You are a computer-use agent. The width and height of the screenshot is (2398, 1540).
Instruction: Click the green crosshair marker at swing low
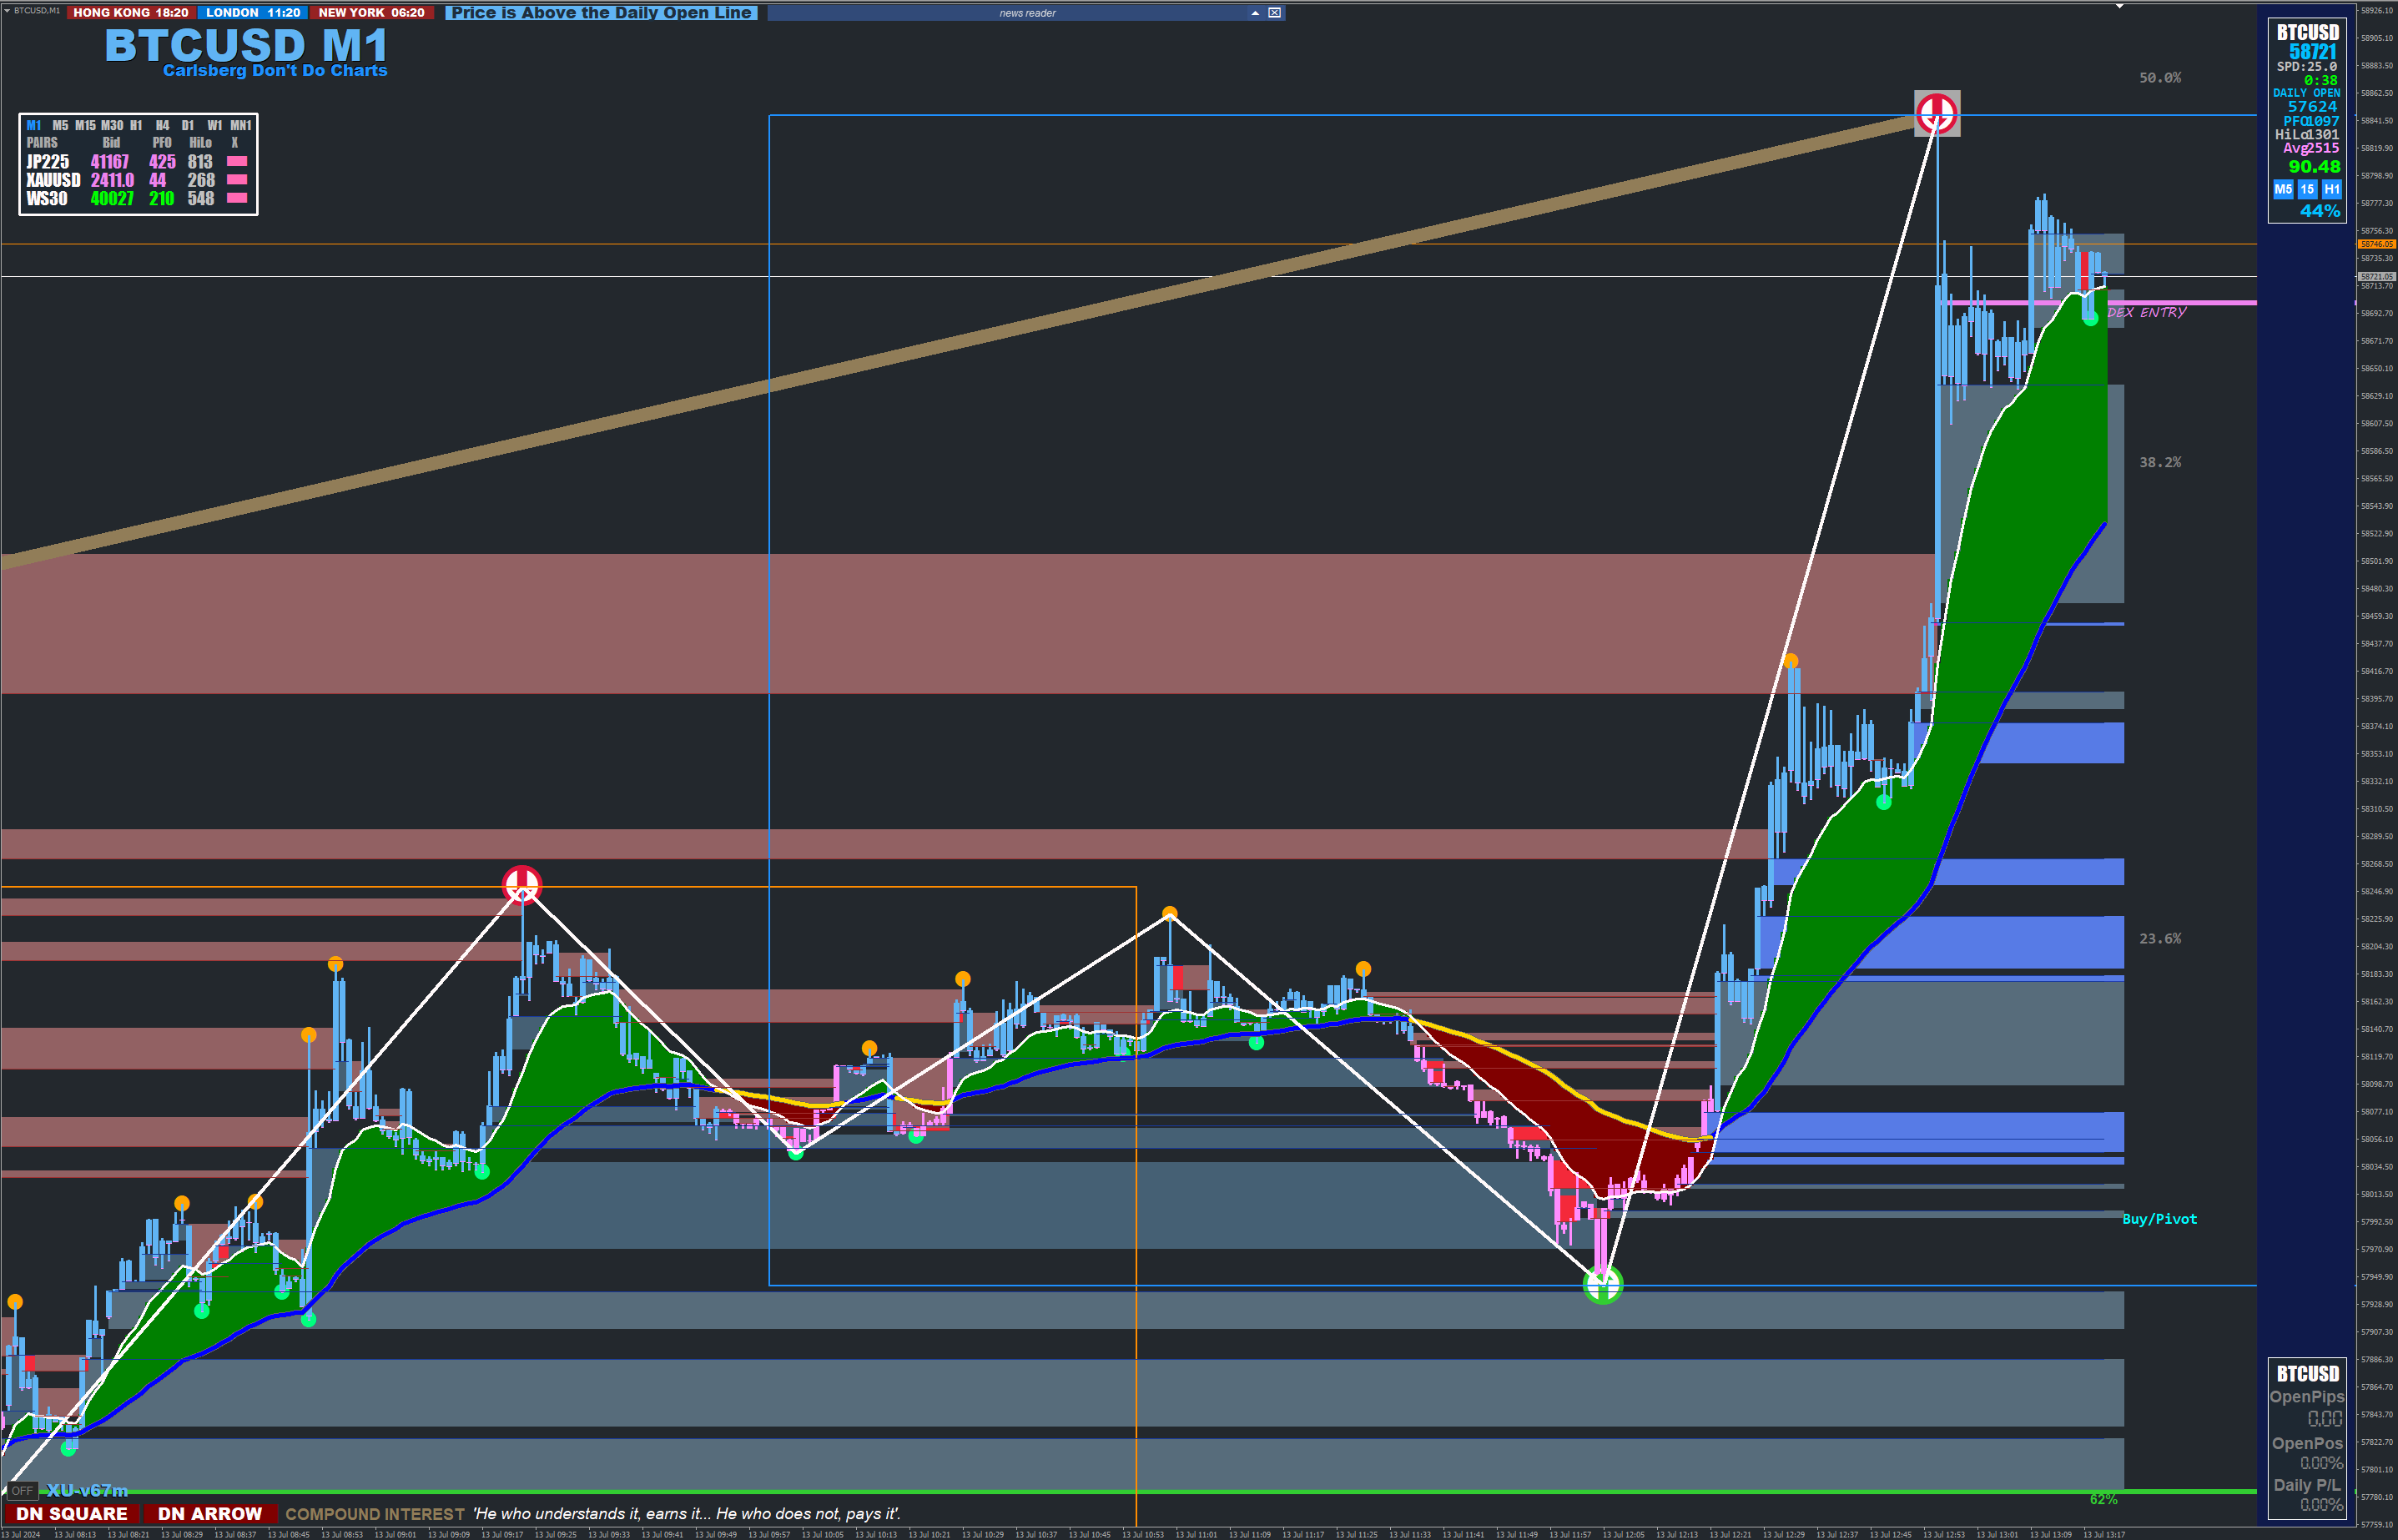click(1603, 1285)
